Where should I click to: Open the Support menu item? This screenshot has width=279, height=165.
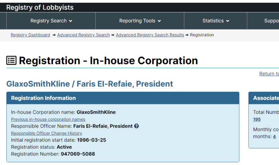coord(271,21)
